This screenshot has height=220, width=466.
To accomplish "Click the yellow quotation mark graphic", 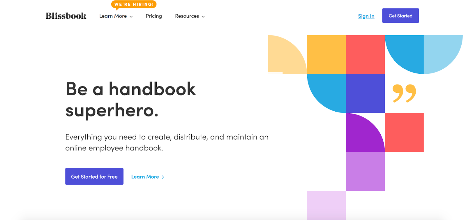I will [404, 93].
